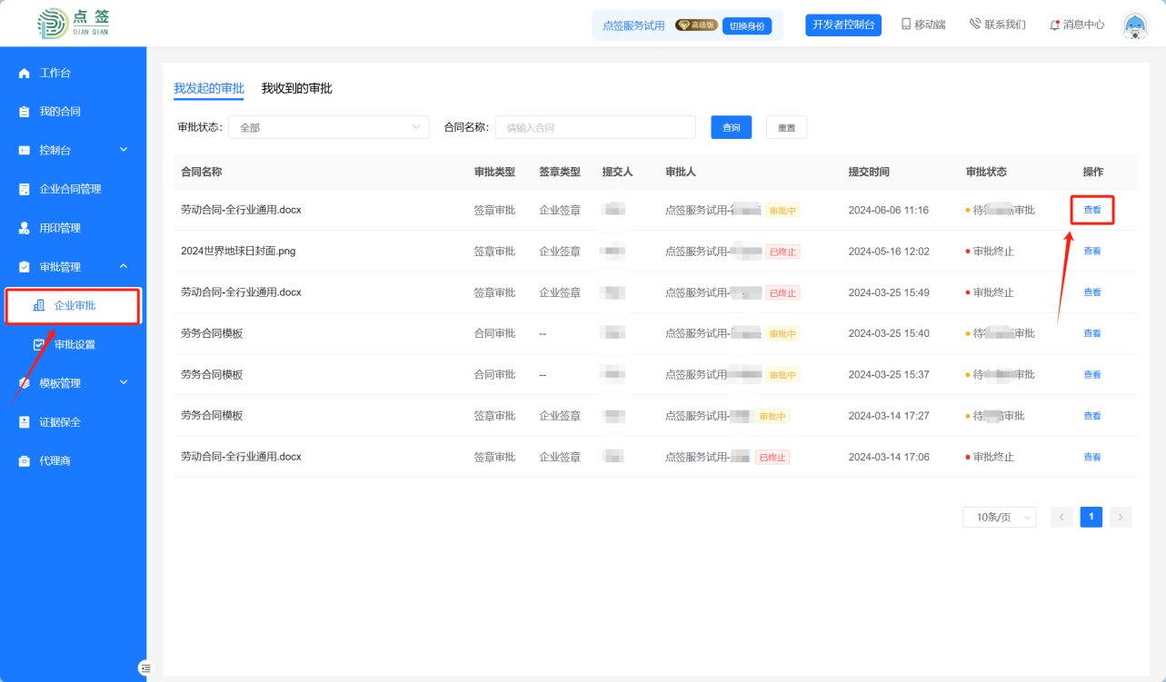Click the 代理商 sidebar icon
Screen dimensions: 1166x682
click(25, 460)
